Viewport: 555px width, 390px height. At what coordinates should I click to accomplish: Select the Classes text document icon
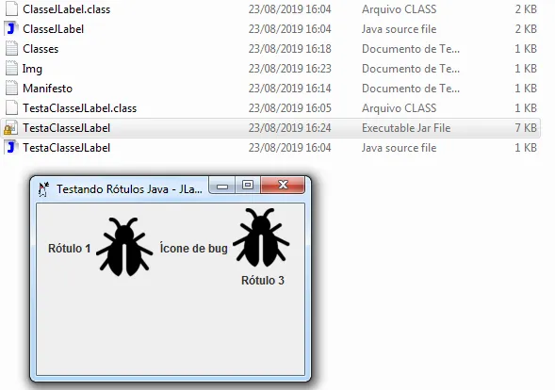11,49
